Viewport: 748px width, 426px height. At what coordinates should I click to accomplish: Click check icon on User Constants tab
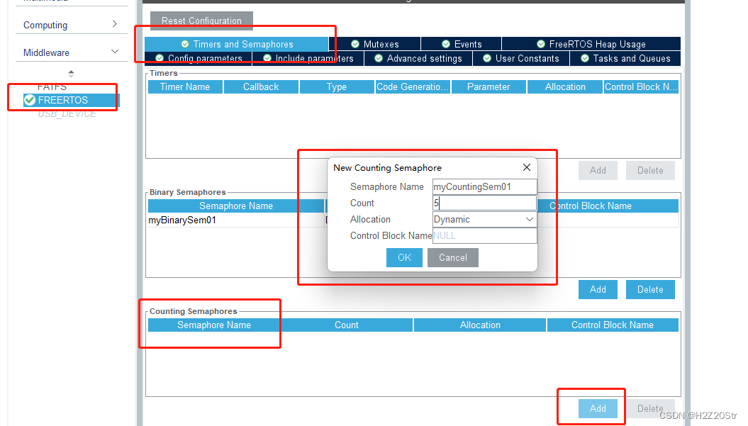coord(487,58)
